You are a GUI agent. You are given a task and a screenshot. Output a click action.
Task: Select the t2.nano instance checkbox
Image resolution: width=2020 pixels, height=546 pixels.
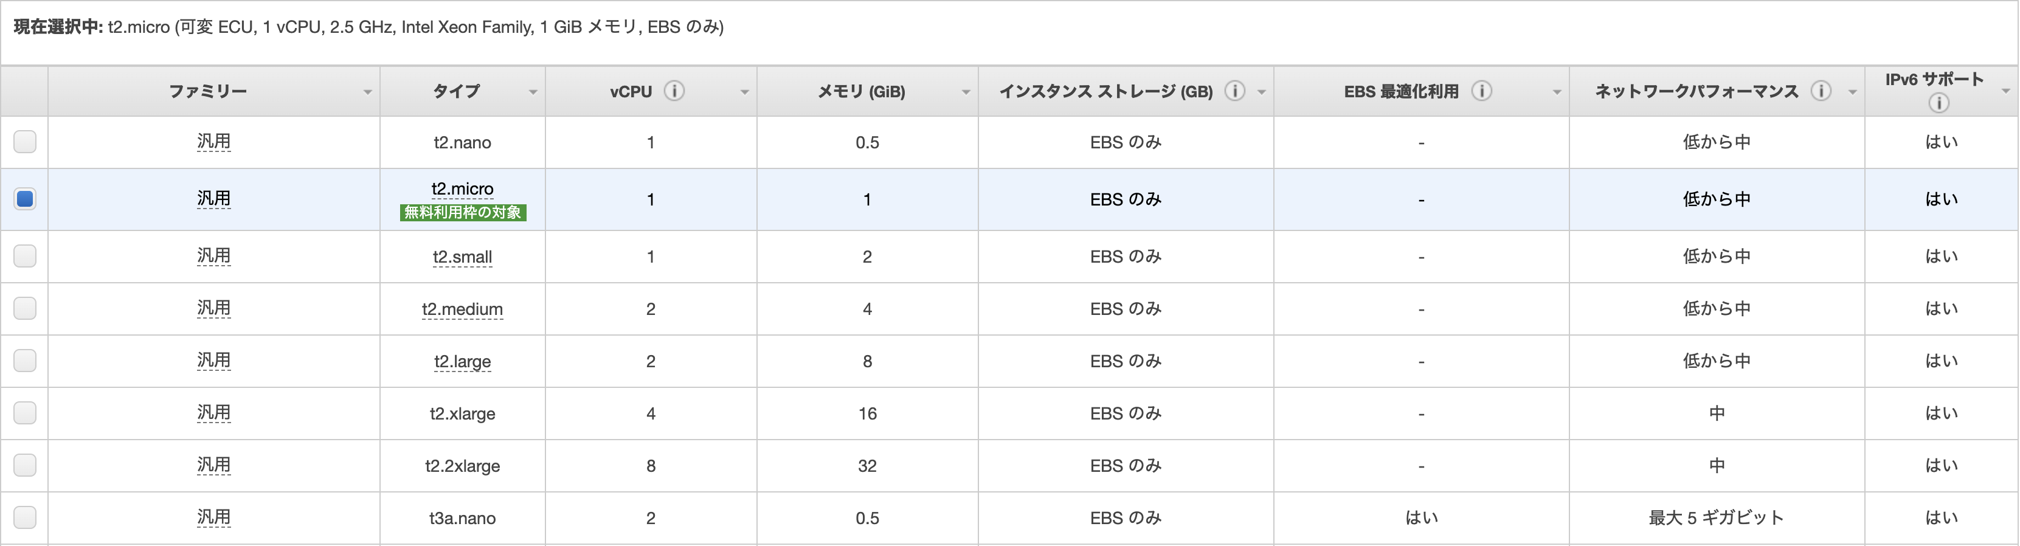click(25, 141)
